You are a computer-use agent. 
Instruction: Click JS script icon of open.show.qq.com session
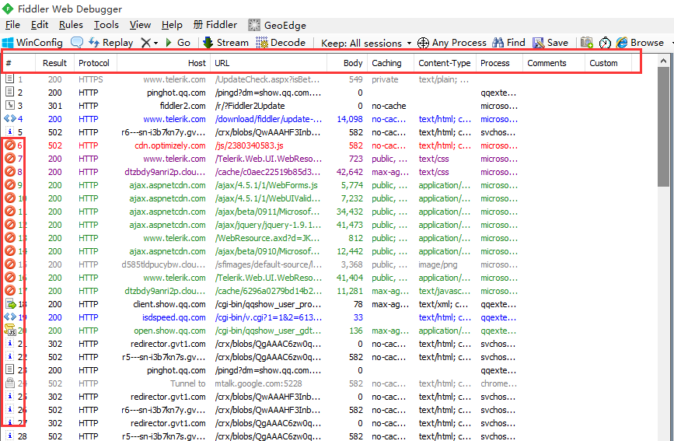click(10, 330)
